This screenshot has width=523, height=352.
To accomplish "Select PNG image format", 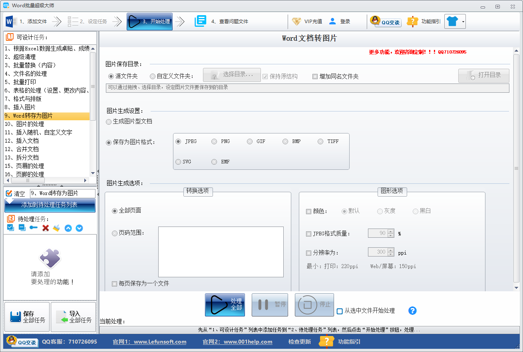I will pyautogui.click(x=214, y=141).
